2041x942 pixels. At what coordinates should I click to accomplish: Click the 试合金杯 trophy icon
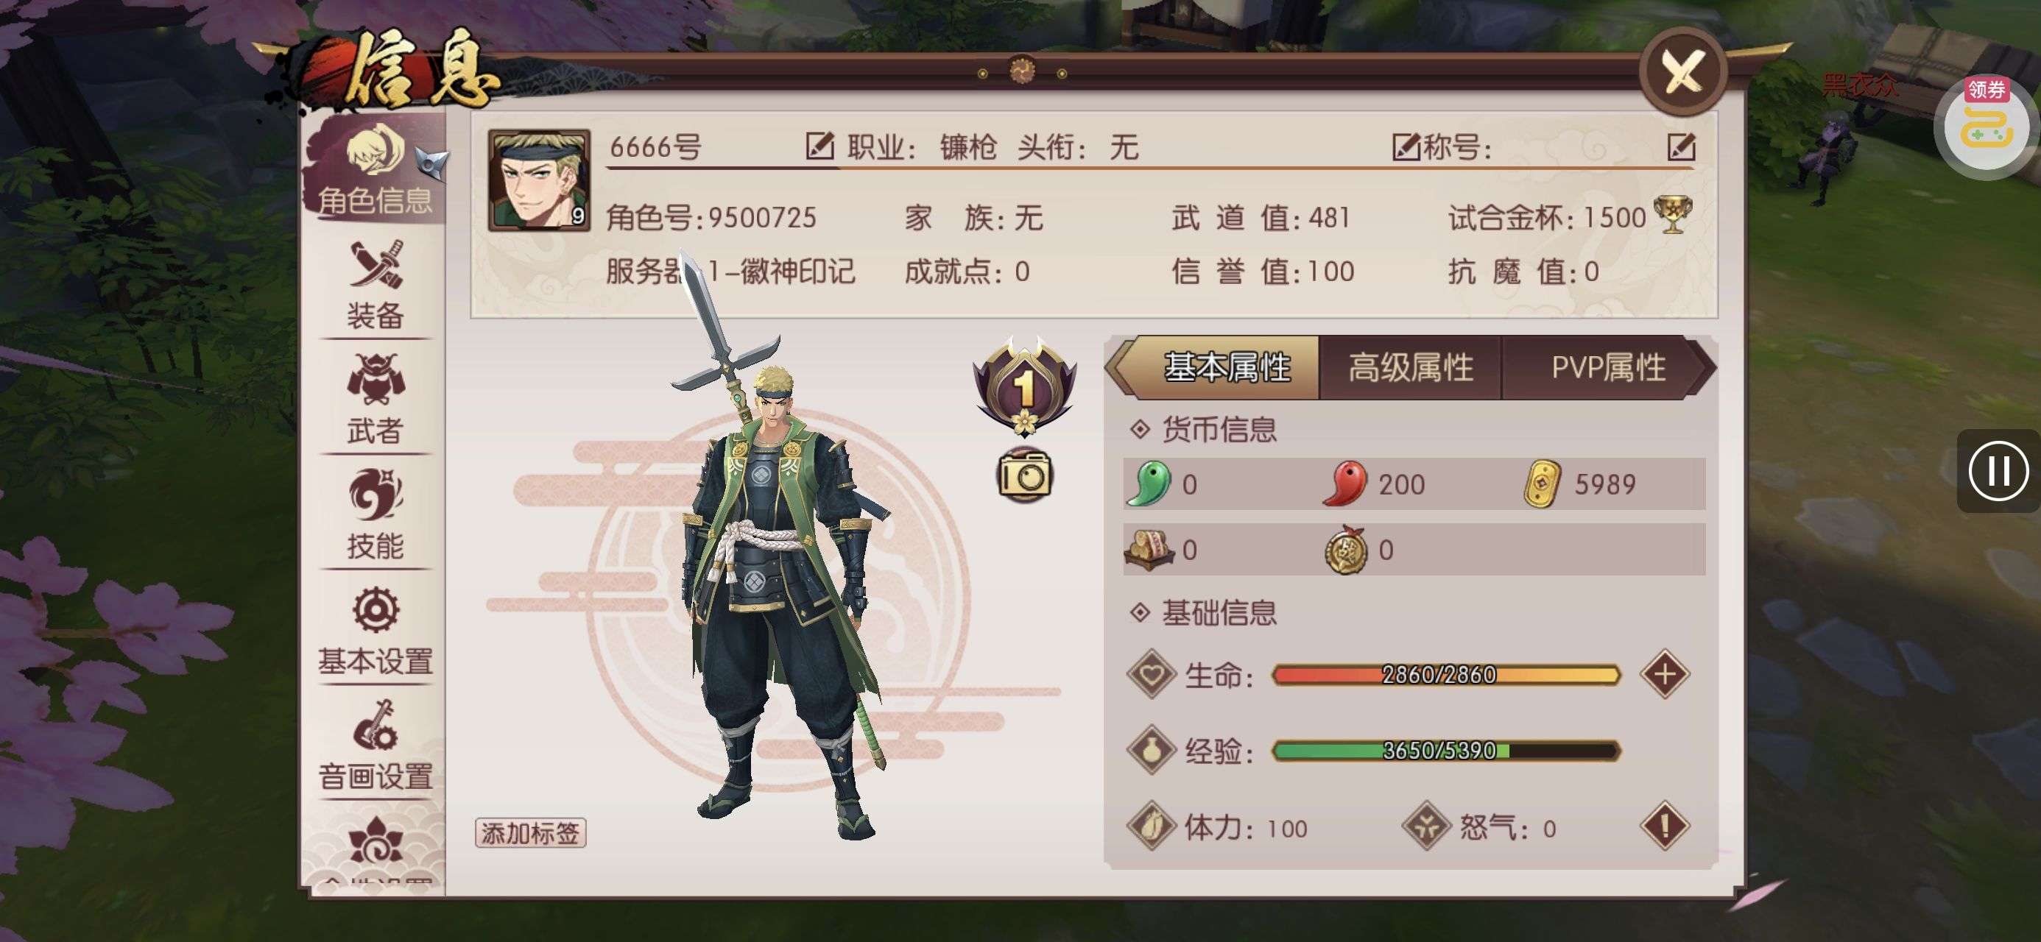point(1672,215)
